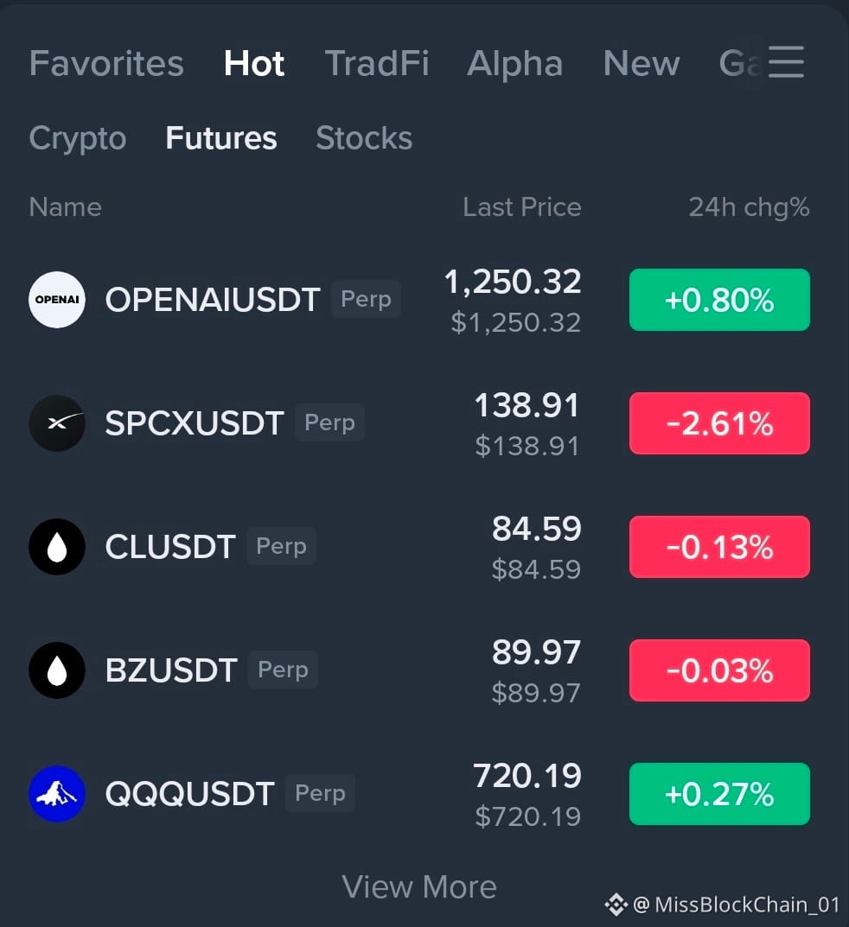Sort by Name column header
Image resolution: width=849 pixels, height=927 pixels.
pyautogui.click(x=65, y=207)
